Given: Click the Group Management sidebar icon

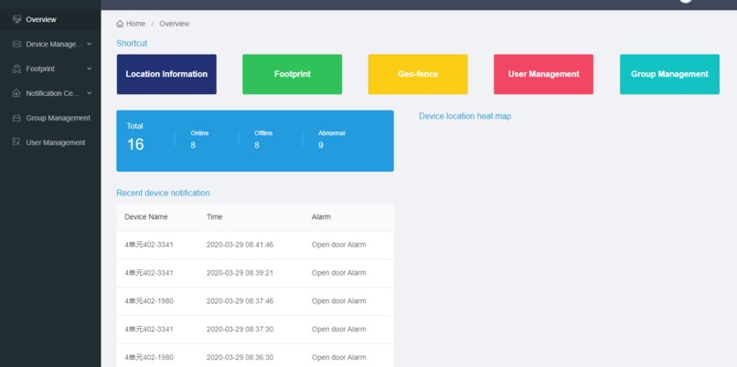Looking at the screenshot, I should (x=17, y=118).
